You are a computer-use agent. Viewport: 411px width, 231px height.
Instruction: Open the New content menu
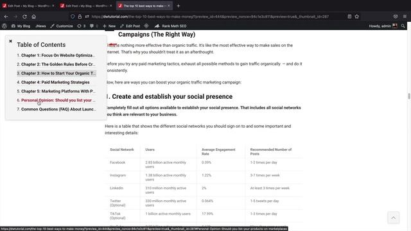point(109,26)
